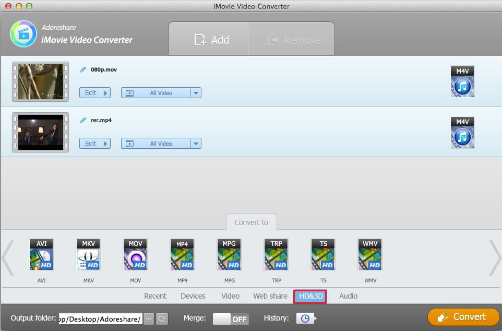502x331 pixels.
Task: Click the M4V output icon for 080p.mov
Action: [x=462, y=82]
